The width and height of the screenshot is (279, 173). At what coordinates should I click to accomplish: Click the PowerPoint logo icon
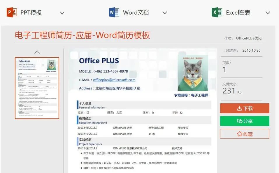click(x=12, y=12)
